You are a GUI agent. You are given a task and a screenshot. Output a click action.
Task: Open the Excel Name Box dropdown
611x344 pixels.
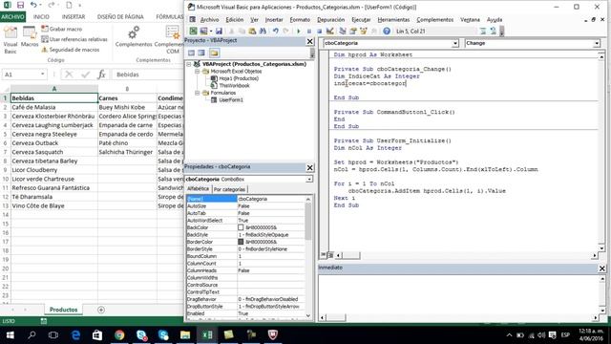pos(42,75)
